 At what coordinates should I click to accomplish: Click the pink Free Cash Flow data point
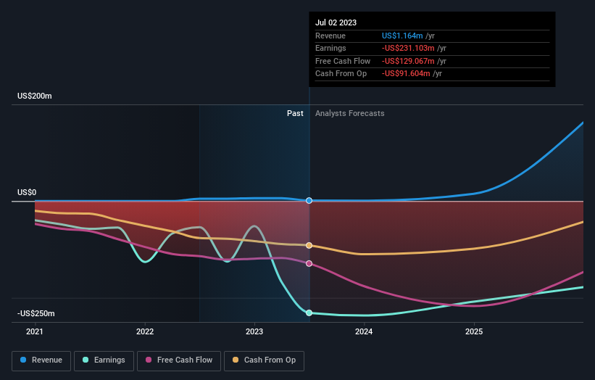point(309,263)
